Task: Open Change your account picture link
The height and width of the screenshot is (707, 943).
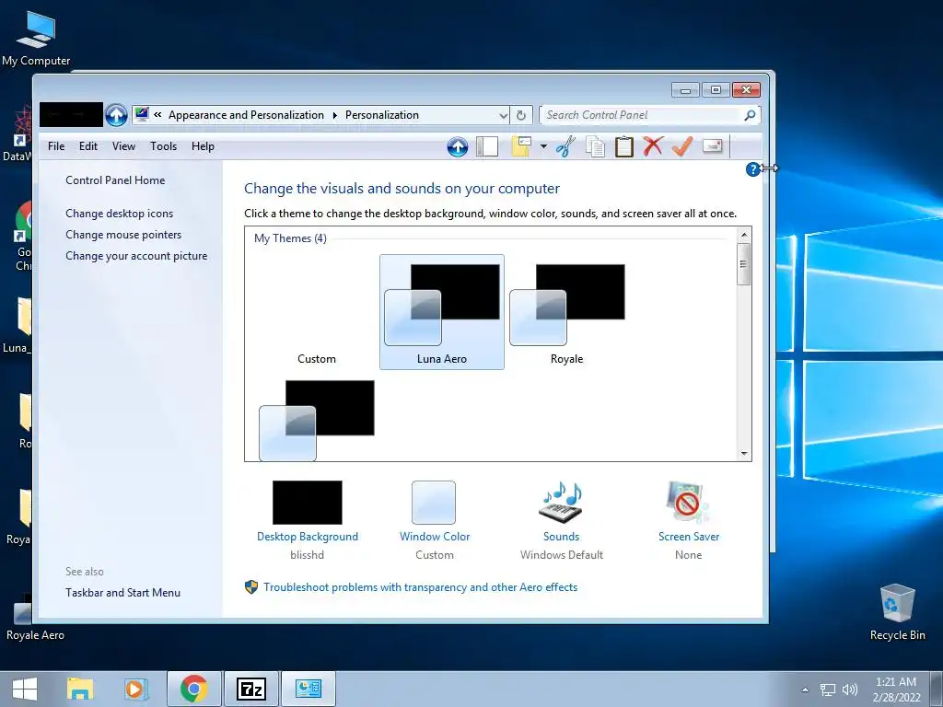Action: (x=136, y=256)
